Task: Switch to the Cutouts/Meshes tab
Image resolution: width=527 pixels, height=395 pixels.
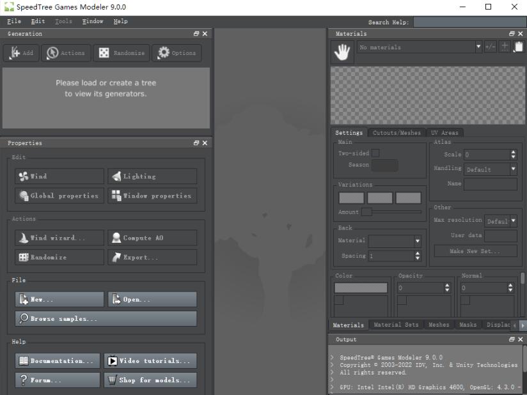Action: click(x=397, y=133)
